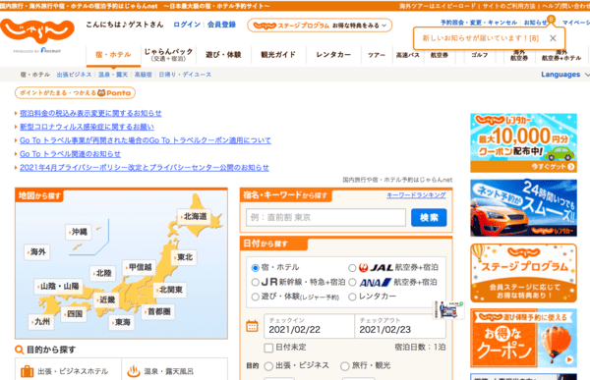Select the 宿・ホテル radio button
Viewport: 590px width, 380px height.
pos(255,268)
